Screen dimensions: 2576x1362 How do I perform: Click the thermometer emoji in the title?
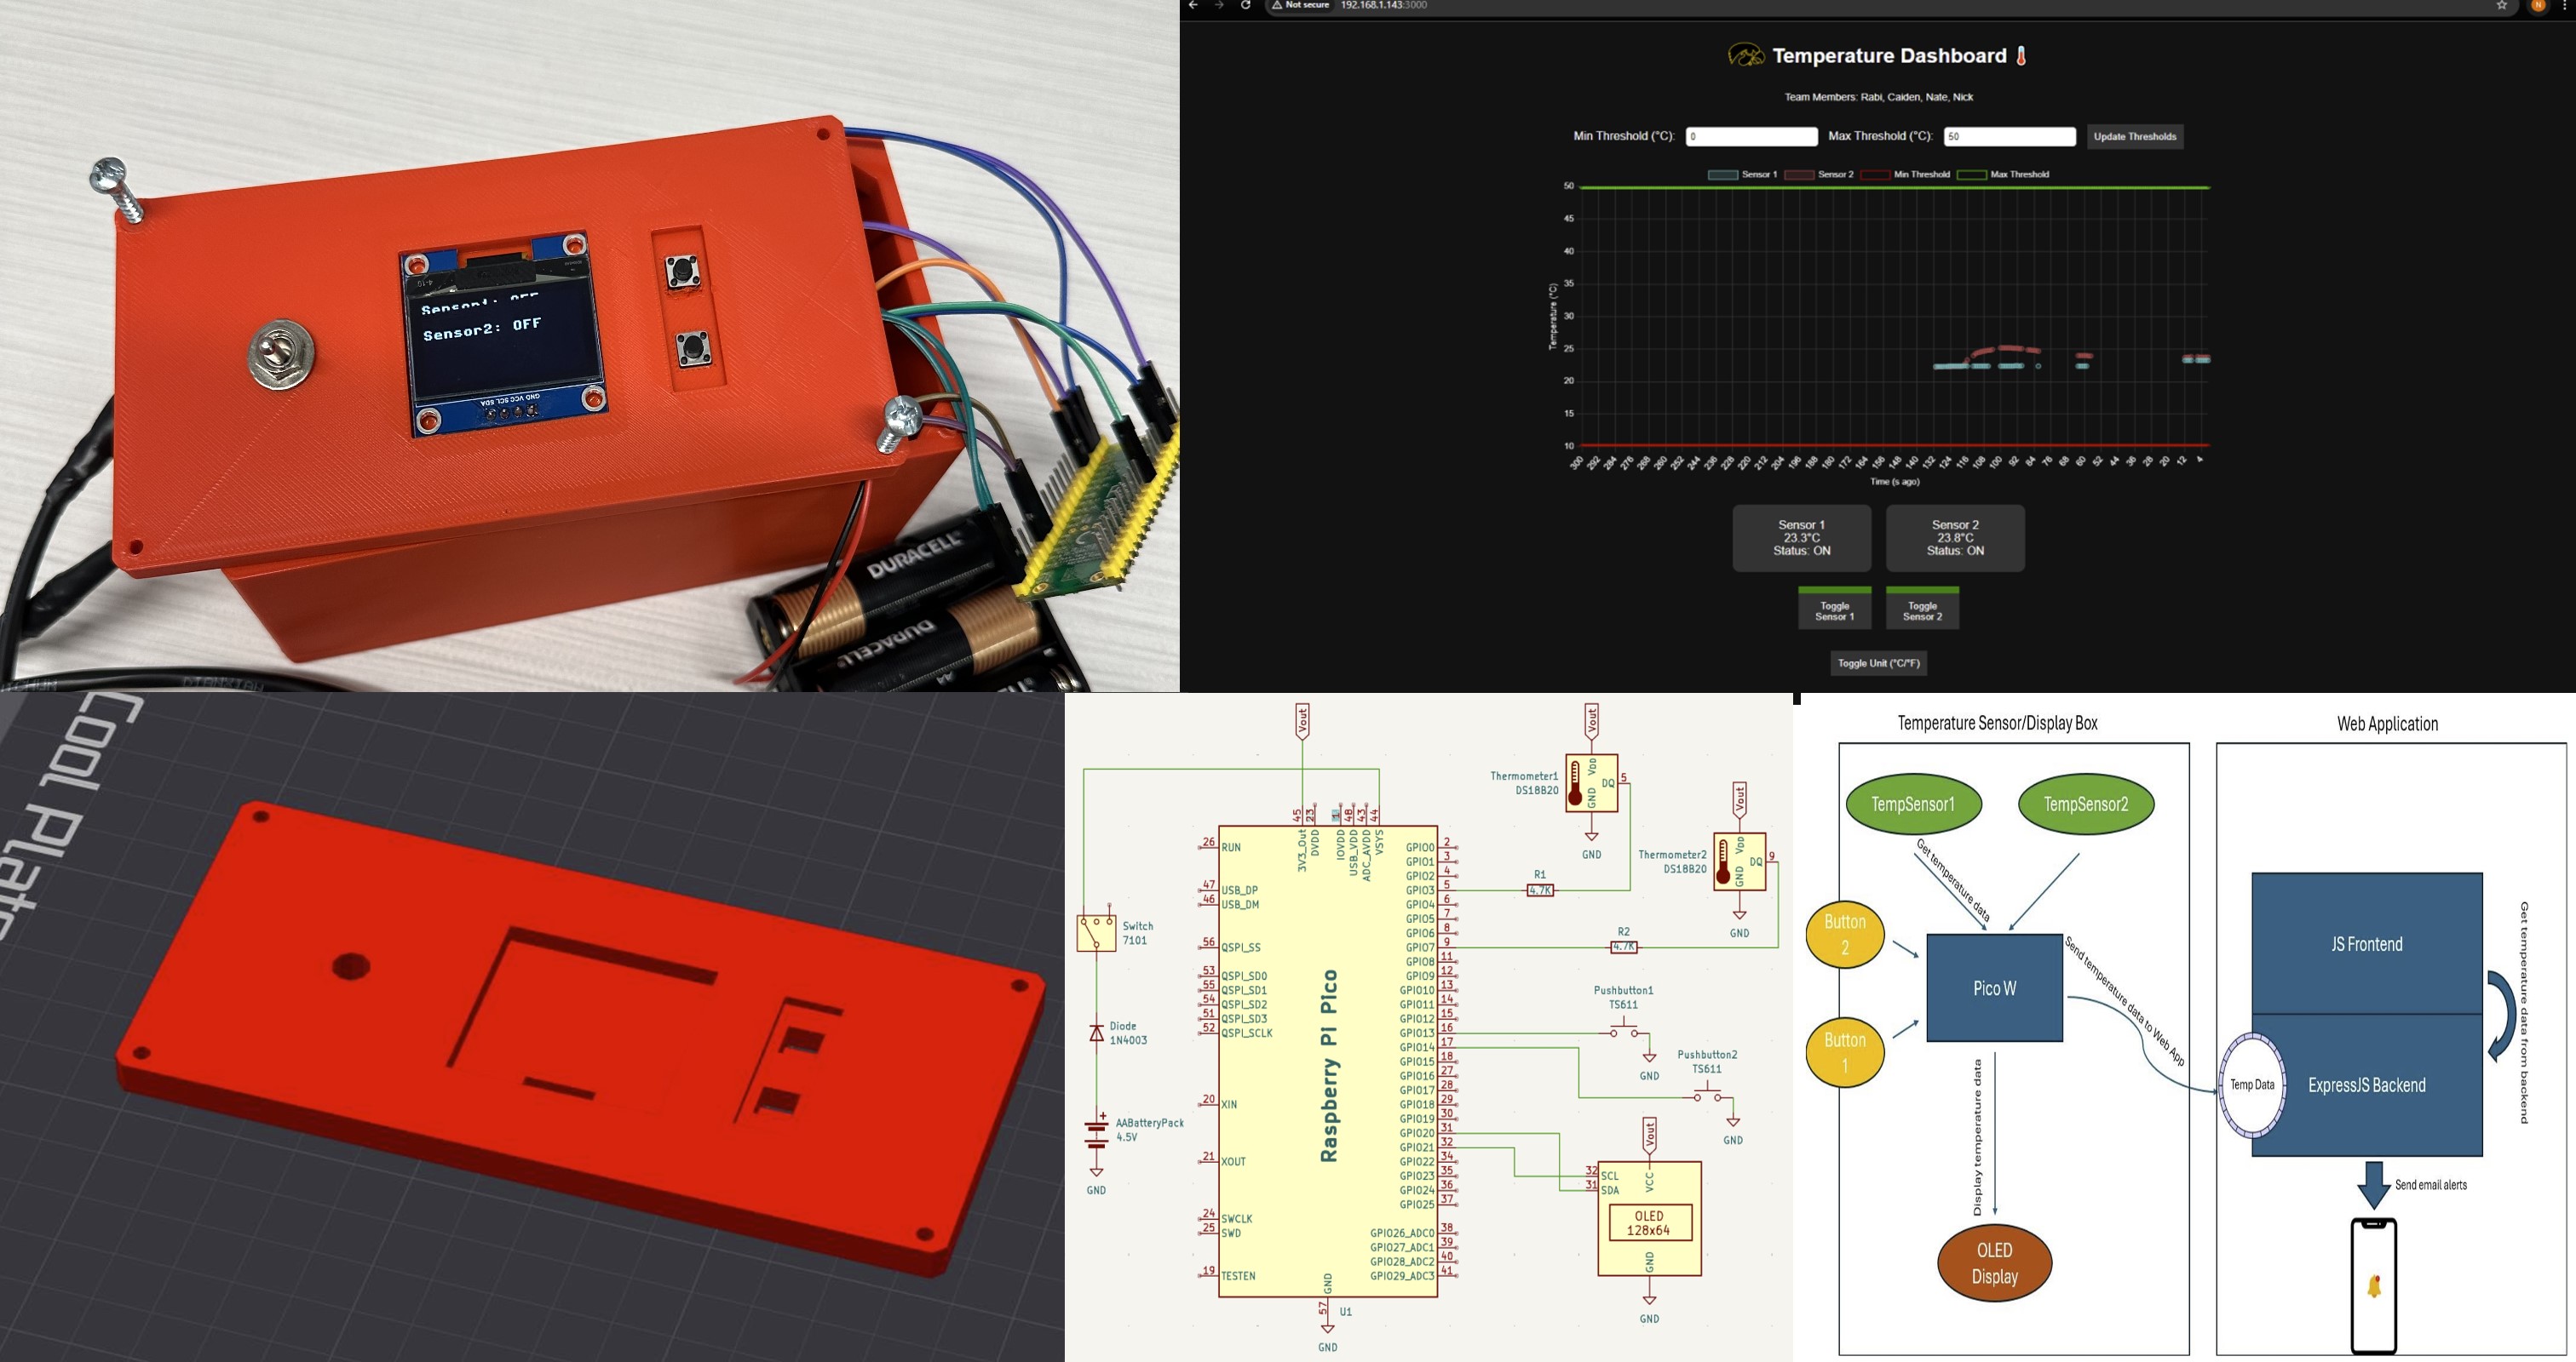[x=2021, y=56]
